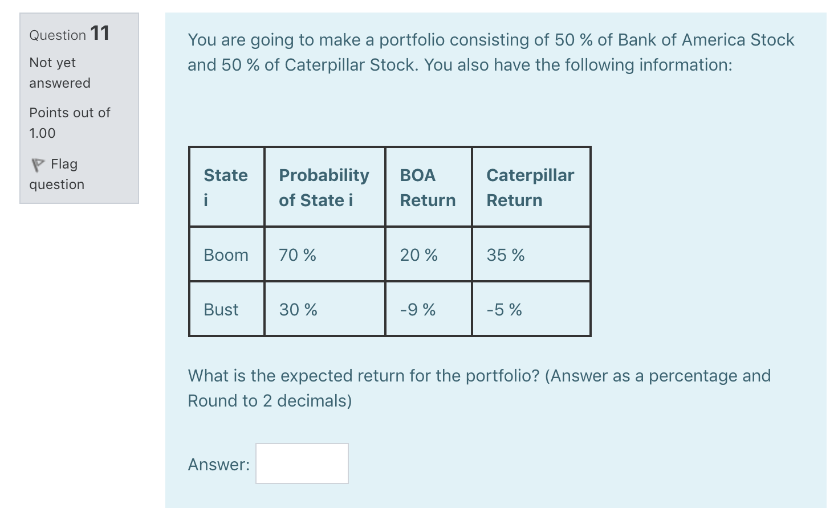Screen dimensions: 838x517
Task: Click the 'Answer:' label text
Action: click(x=218, y=464)
